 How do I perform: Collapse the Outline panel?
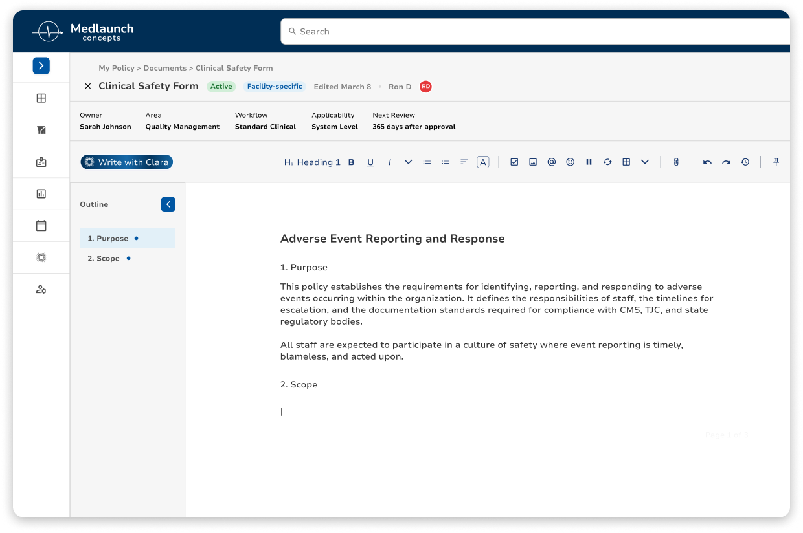(168, 204)
